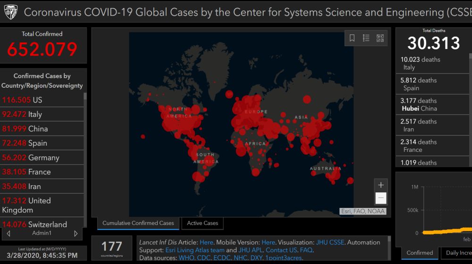Click the country list scrollbar
Viewport: 472px width, 264px height.
coord(85,156)
